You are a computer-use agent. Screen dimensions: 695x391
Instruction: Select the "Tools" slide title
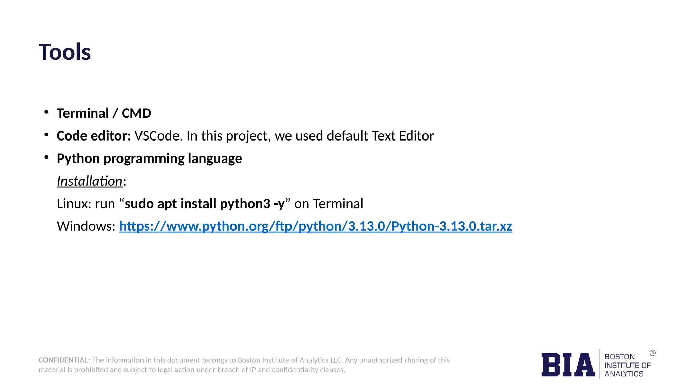pyautogui.click(x=65, y=52)
